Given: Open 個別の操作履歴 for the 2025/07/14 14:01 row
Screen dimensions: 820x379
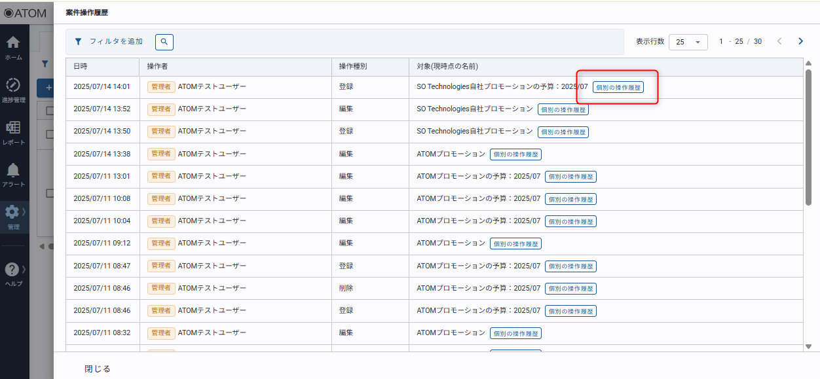Looking at the screenshot, I should 618,87.
